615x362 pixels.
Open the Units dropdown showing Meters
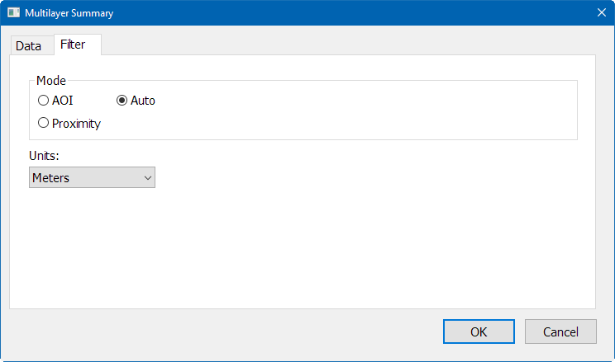tap(93, 177)
